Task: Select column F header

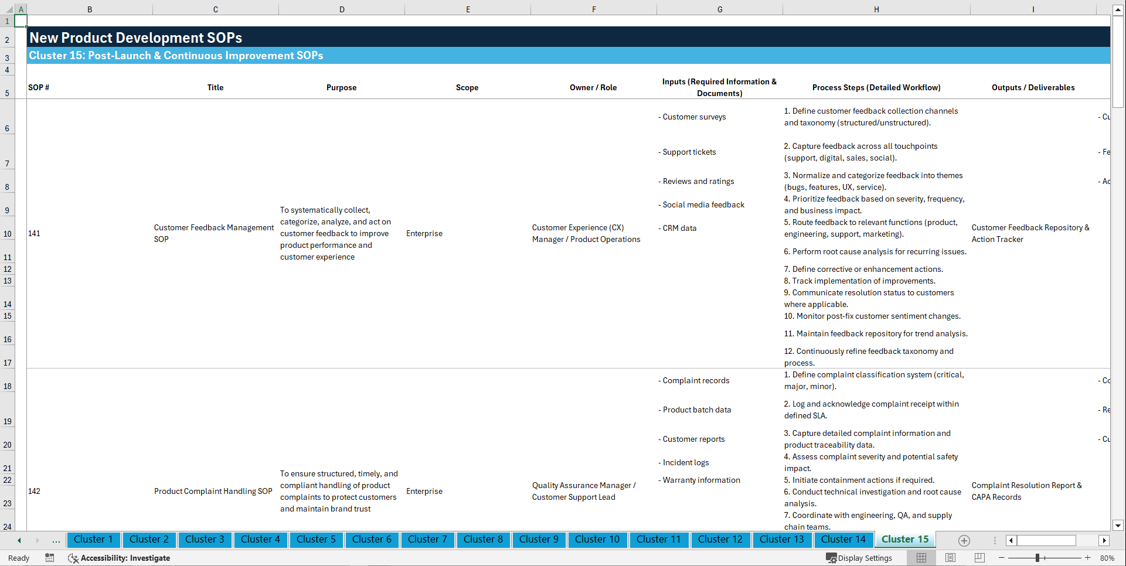Action: click(x=594, y=9)
